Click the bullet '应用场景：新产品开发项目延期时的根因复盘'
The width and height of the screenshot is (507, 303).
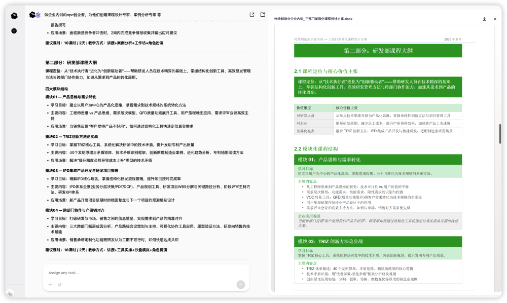113,200
